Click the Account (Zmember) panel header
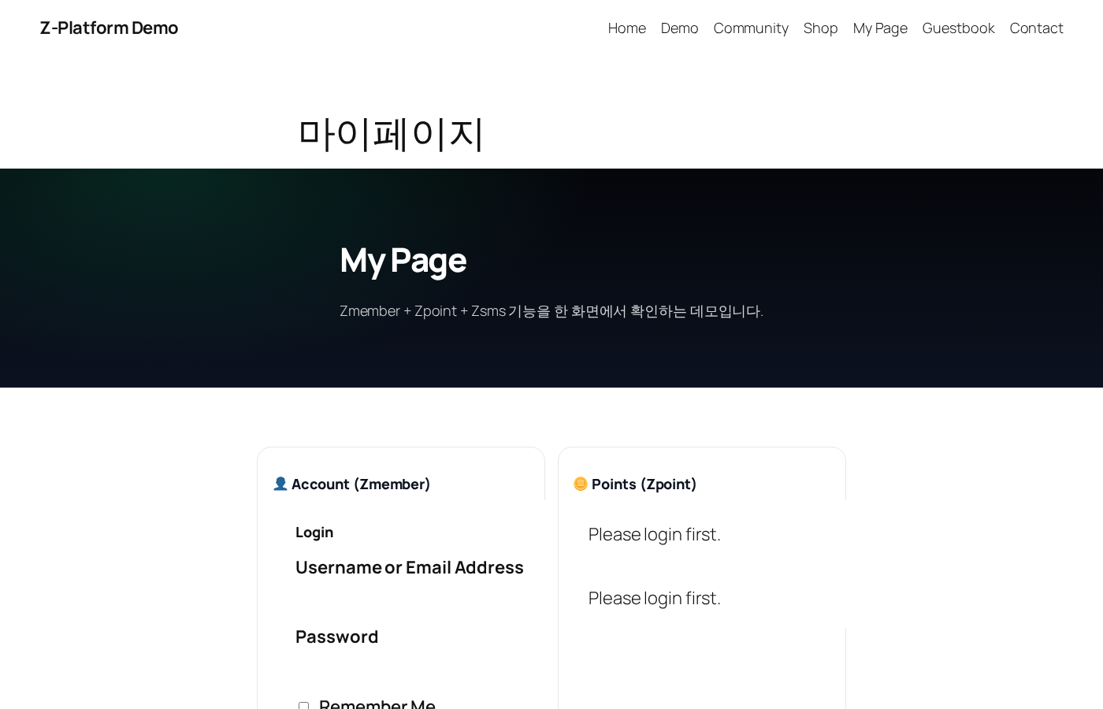 (x=351, y=484)
